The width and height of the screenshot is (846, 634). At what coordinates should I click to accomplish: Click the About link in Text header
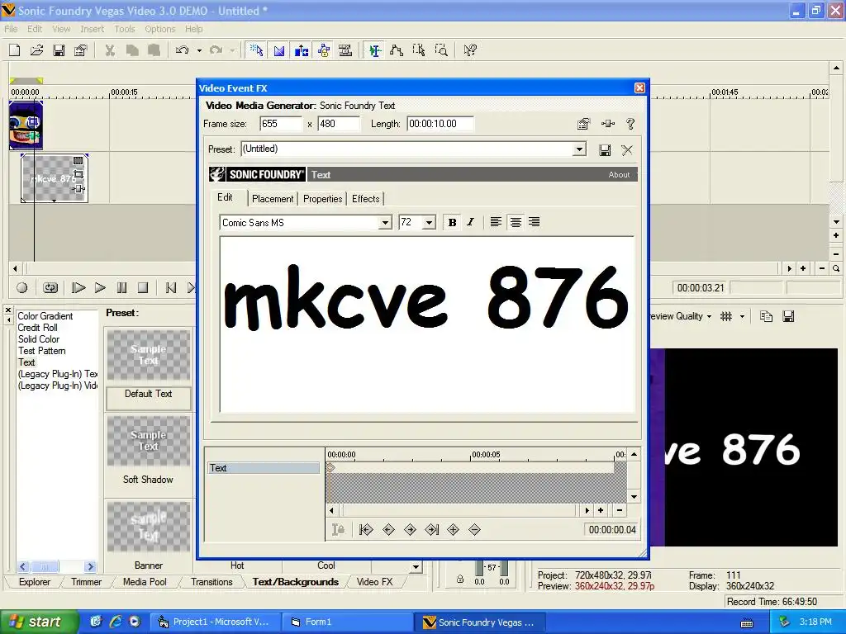(x=619, y=175)
